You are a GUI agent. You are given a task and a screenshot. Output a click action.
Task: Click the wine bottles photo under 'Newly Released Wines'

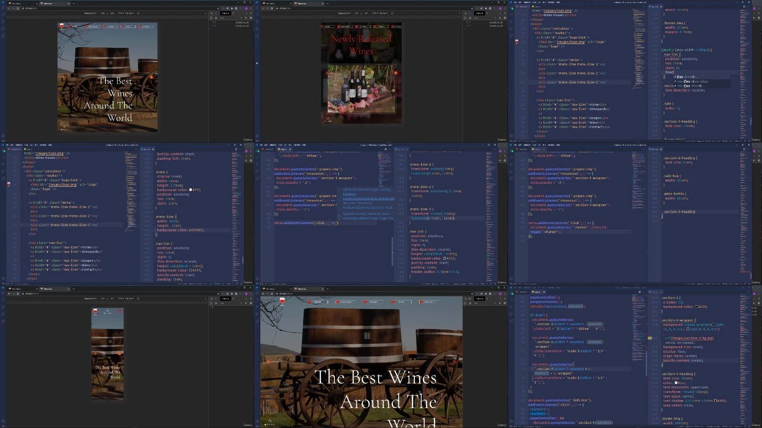point(361,89)
